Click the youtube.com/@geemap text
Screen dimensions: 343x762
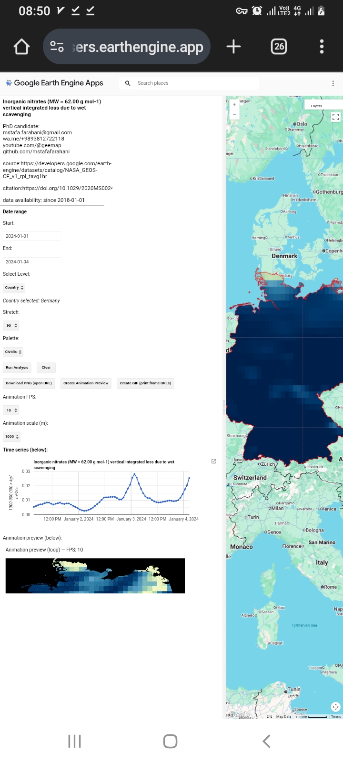click(x=32, y=145)
